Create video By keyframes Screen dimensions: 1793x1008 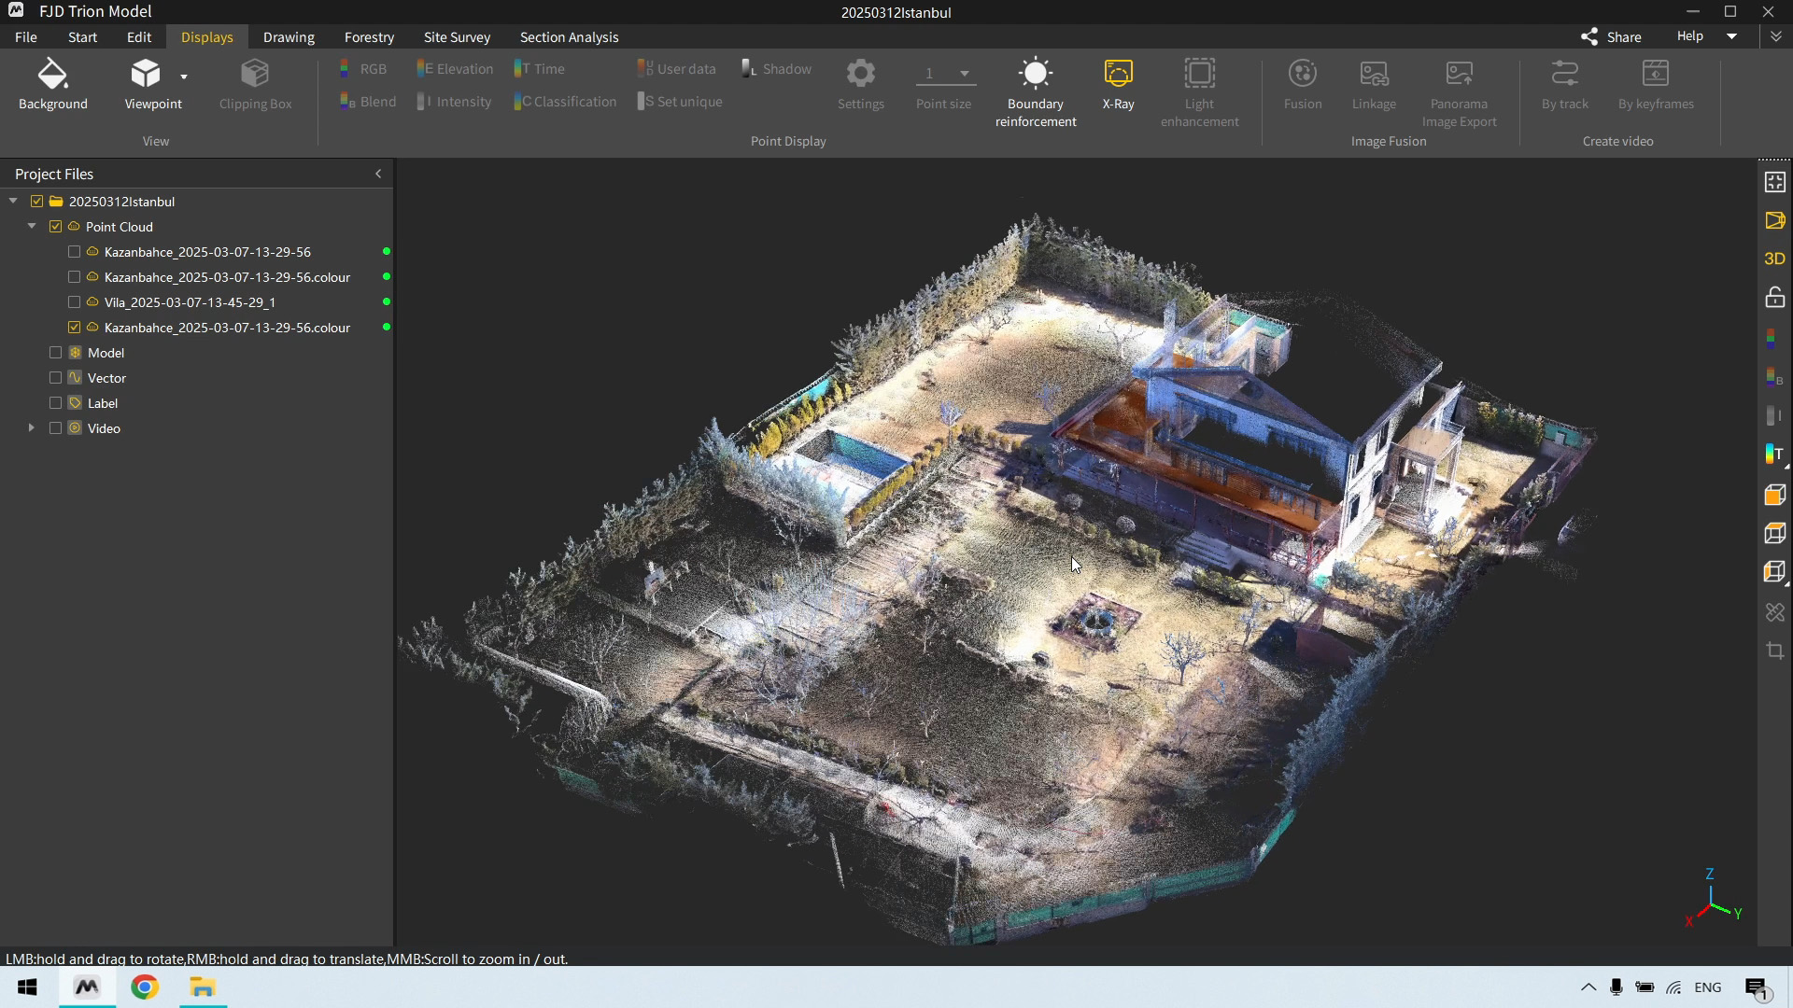(x=1655, y=84)
